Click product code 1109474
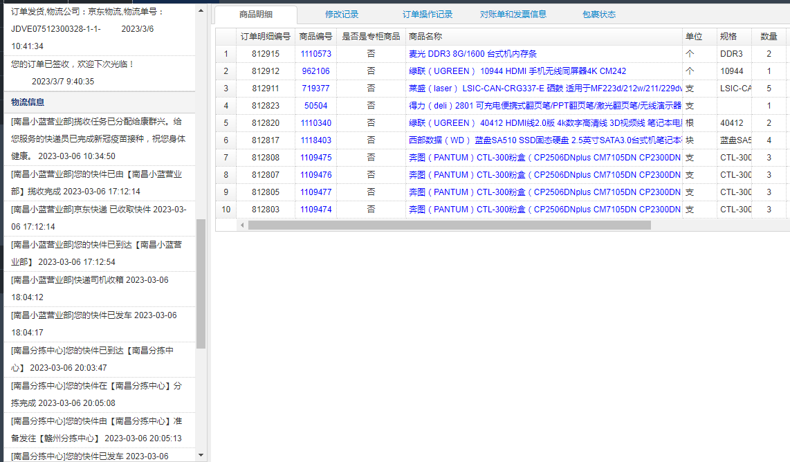 coord(316,210)
